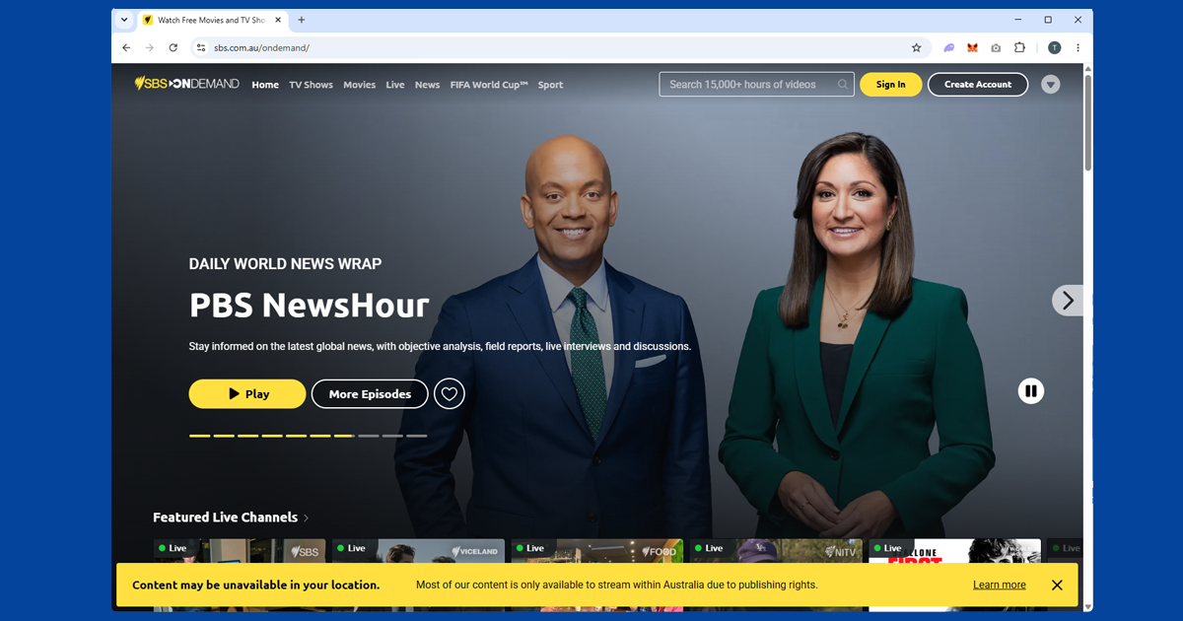The width and height of the screenshot is (1183, 621).
Task: Click the DAILY WORLD NEWS WRAP label
Action: (285, 264)
